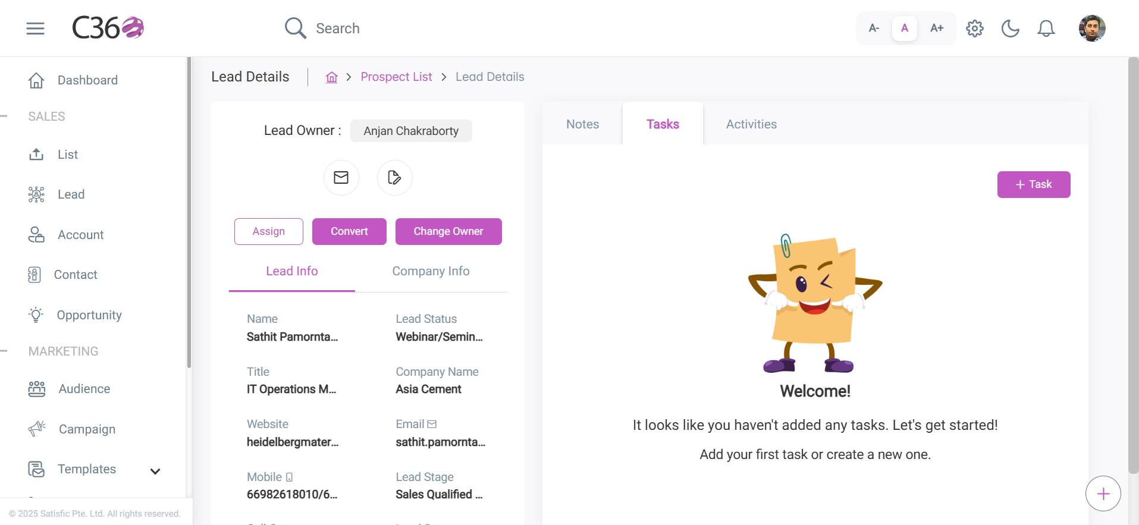The height and width of the screenshot is (525, 1139).
Task: Open the Campaign sidebar item
Action: pos(87,429)
